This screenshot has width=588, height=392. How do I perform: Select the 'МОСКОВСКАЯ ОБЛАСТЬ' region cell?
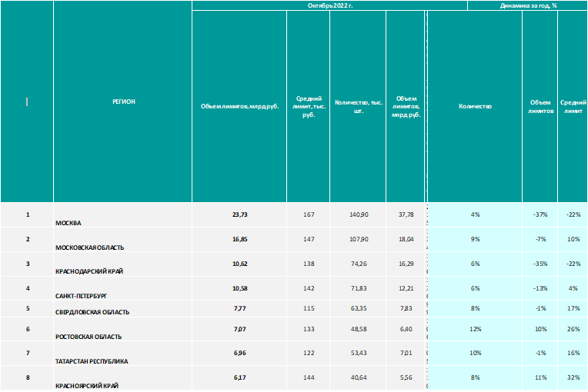122,240
